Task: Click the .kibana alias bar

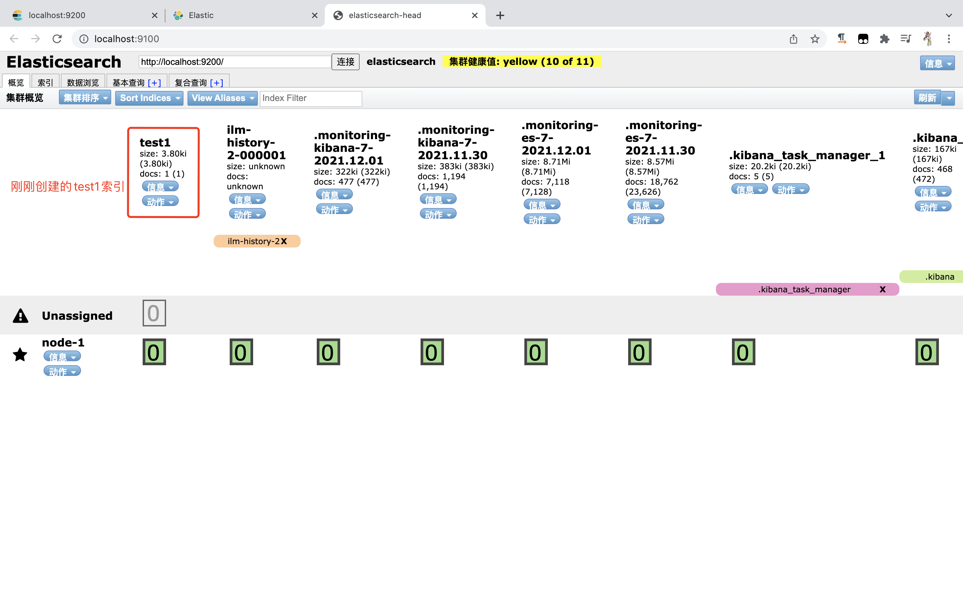Action: 931,277
